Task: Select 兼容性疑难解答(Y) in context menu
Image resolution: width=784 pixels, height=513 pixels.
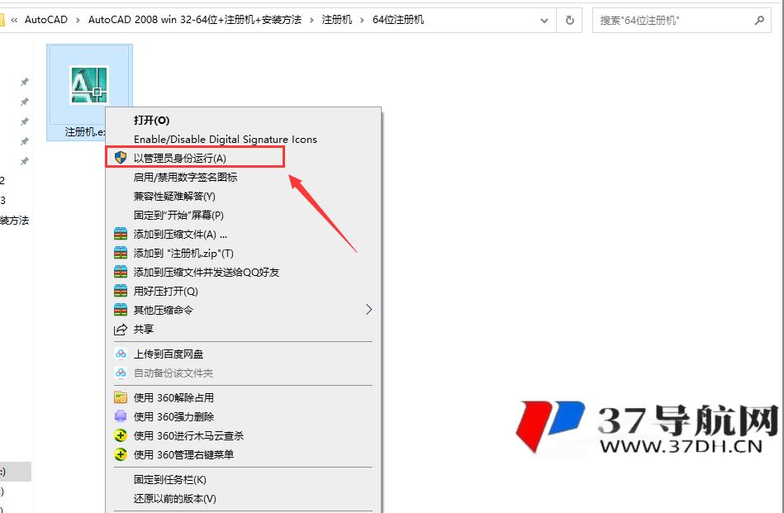Action: click(174, 197)
